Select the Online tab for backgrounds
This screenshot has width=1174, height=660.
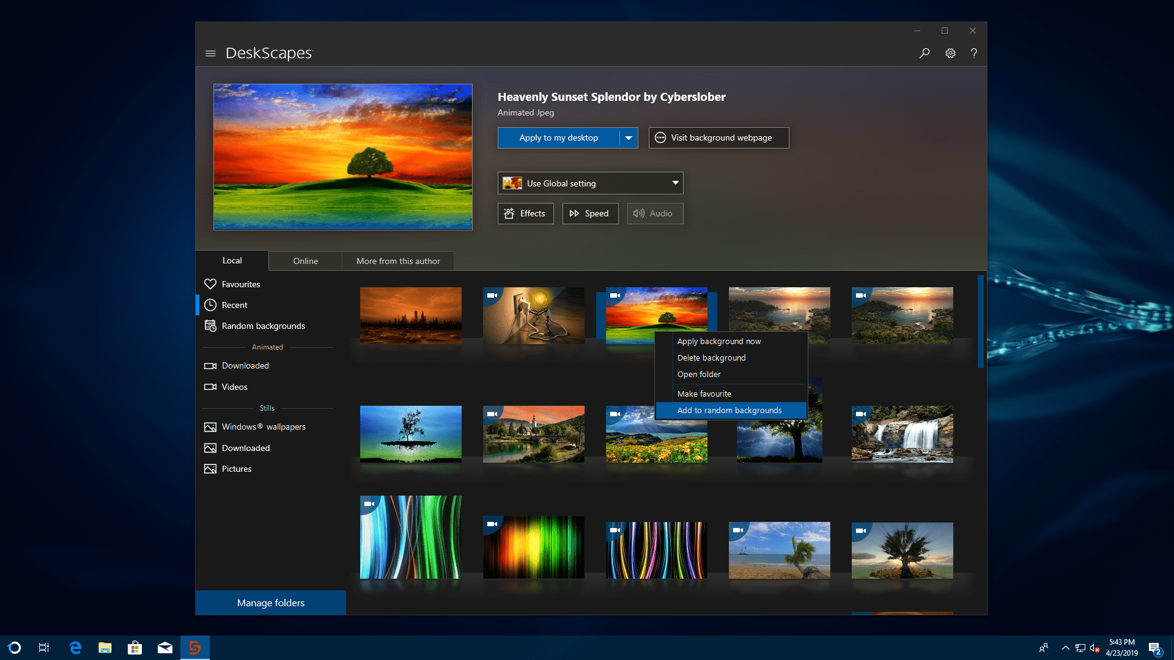click(x=306, y=260)
